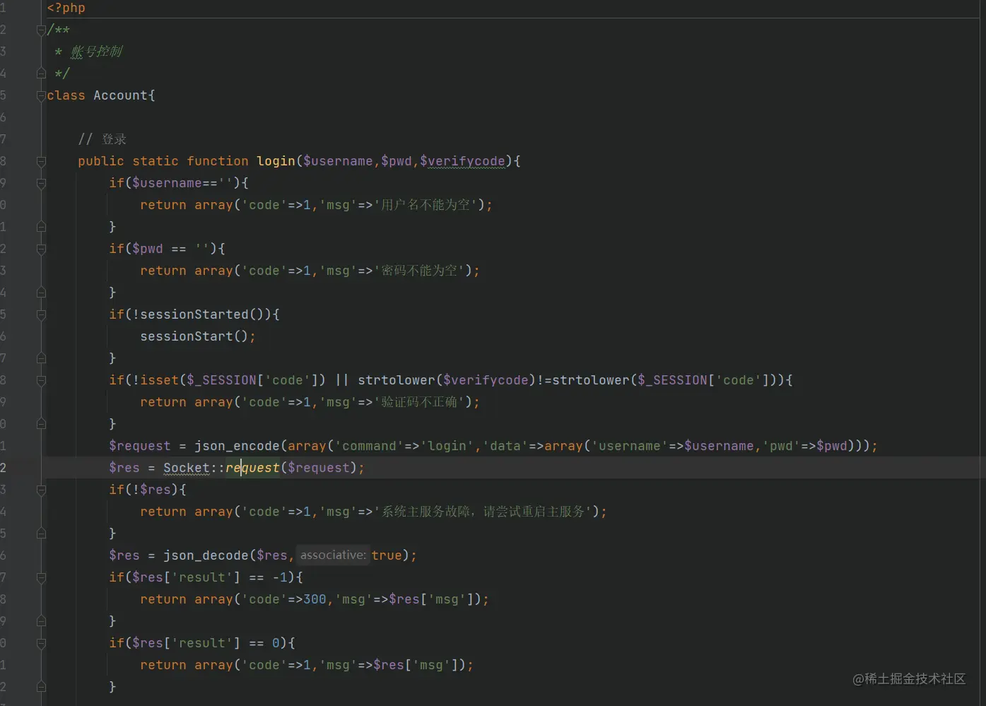Click the // 登录 comment
The image size is (986, 706).
click(102, 139)
